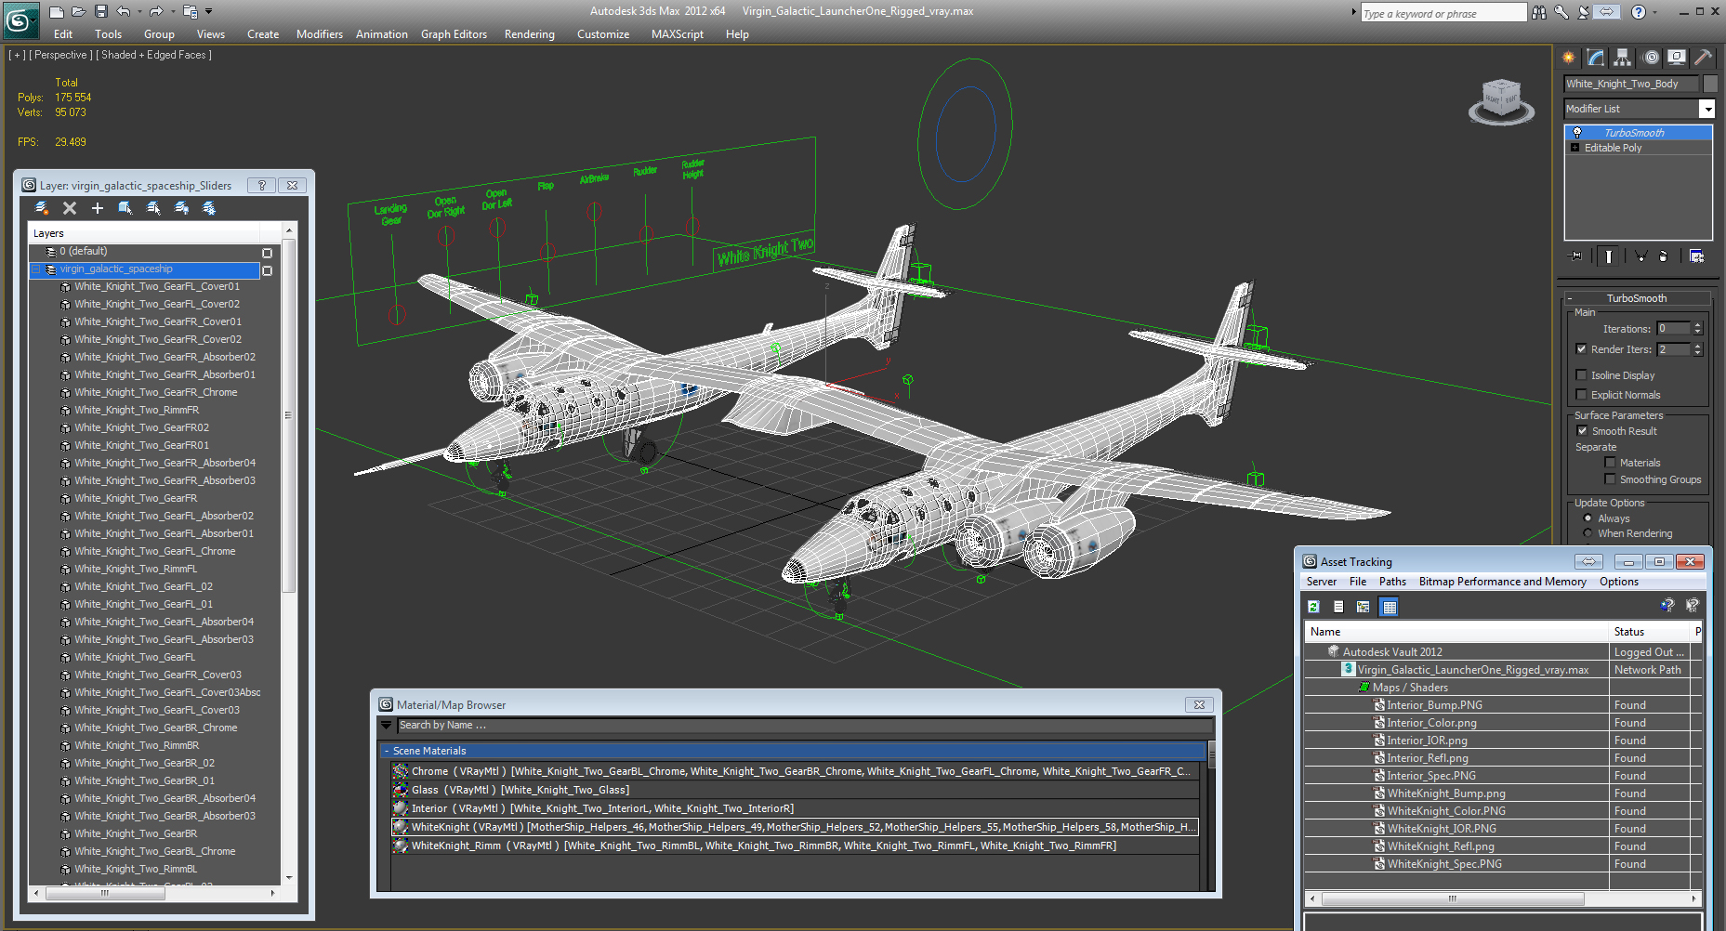Enable the Explicit Normals checkbox
Image resolution: width=1726 pixels, height=931 pixels.
1582,395
